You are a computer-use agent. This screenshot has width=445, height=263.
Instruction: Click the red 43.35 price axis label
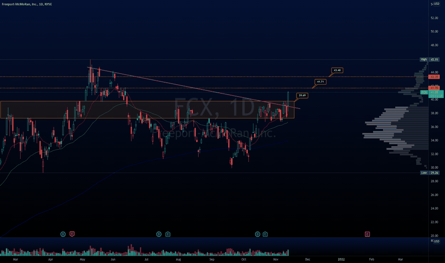coord(434,77)
